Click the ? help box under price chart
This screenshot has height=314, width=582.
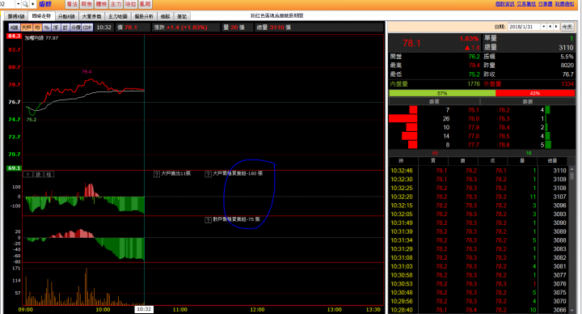28,174
